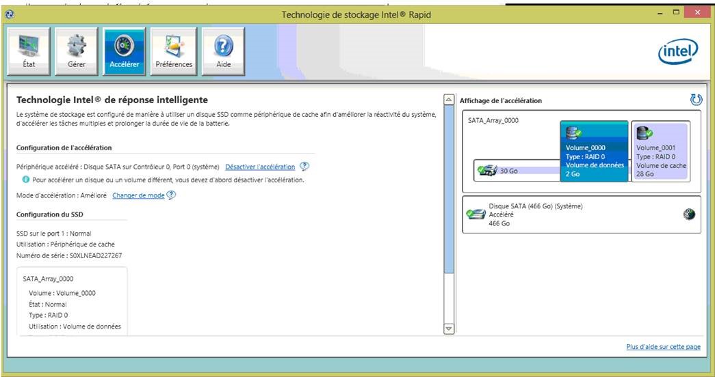Image resolution: width=715 pixels, height=377 pixels.
Task: Click Mode d'accélération : Amélioré text
Action: (62, 195)
